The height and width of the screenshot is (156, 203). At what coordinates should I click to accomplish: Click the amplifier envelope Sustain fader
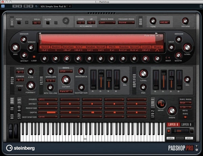coord(172,80)
